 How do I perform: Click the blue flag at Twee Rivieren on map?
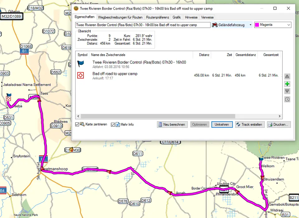(x=261, y=159)
